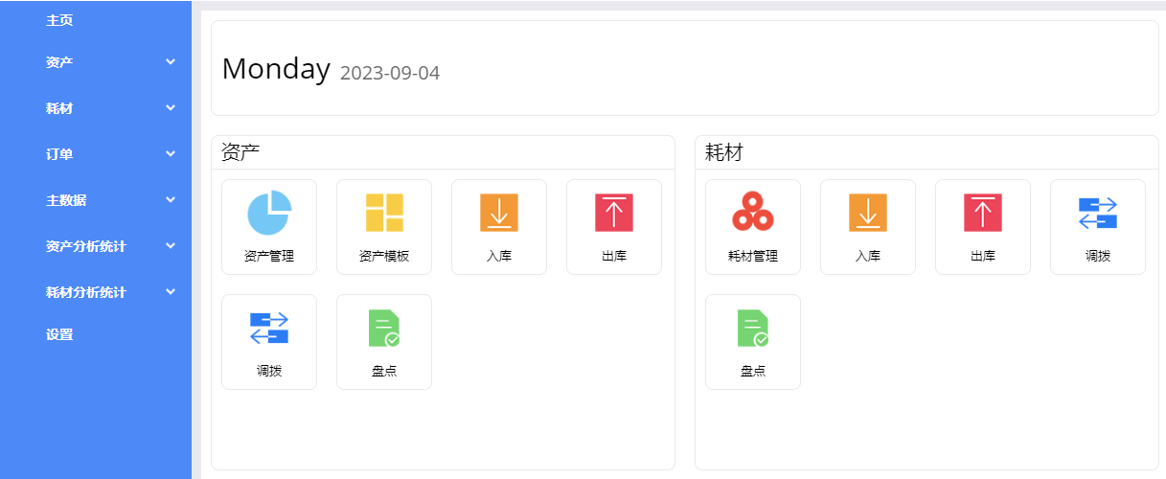Click the 入库 icon in 耗材 panel
Screen dimensions: 1166x479
click(x=868, y=213)
